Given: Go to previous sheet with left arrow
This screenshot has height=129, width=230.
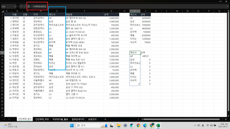Looking at the screenshot, I should pos(4,119).
